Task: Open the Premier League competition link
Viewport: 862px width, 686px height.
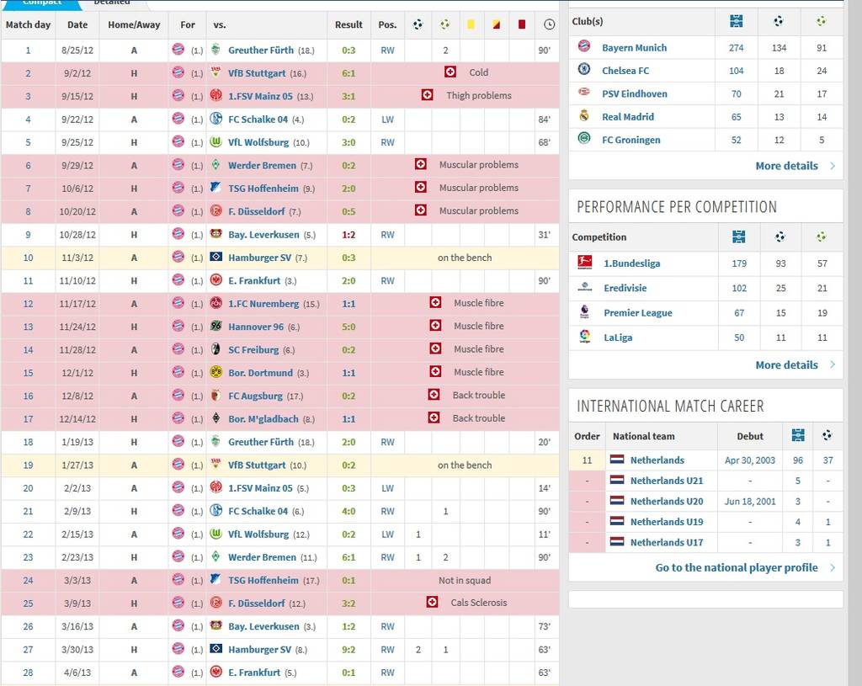Action: click(638, 313)
